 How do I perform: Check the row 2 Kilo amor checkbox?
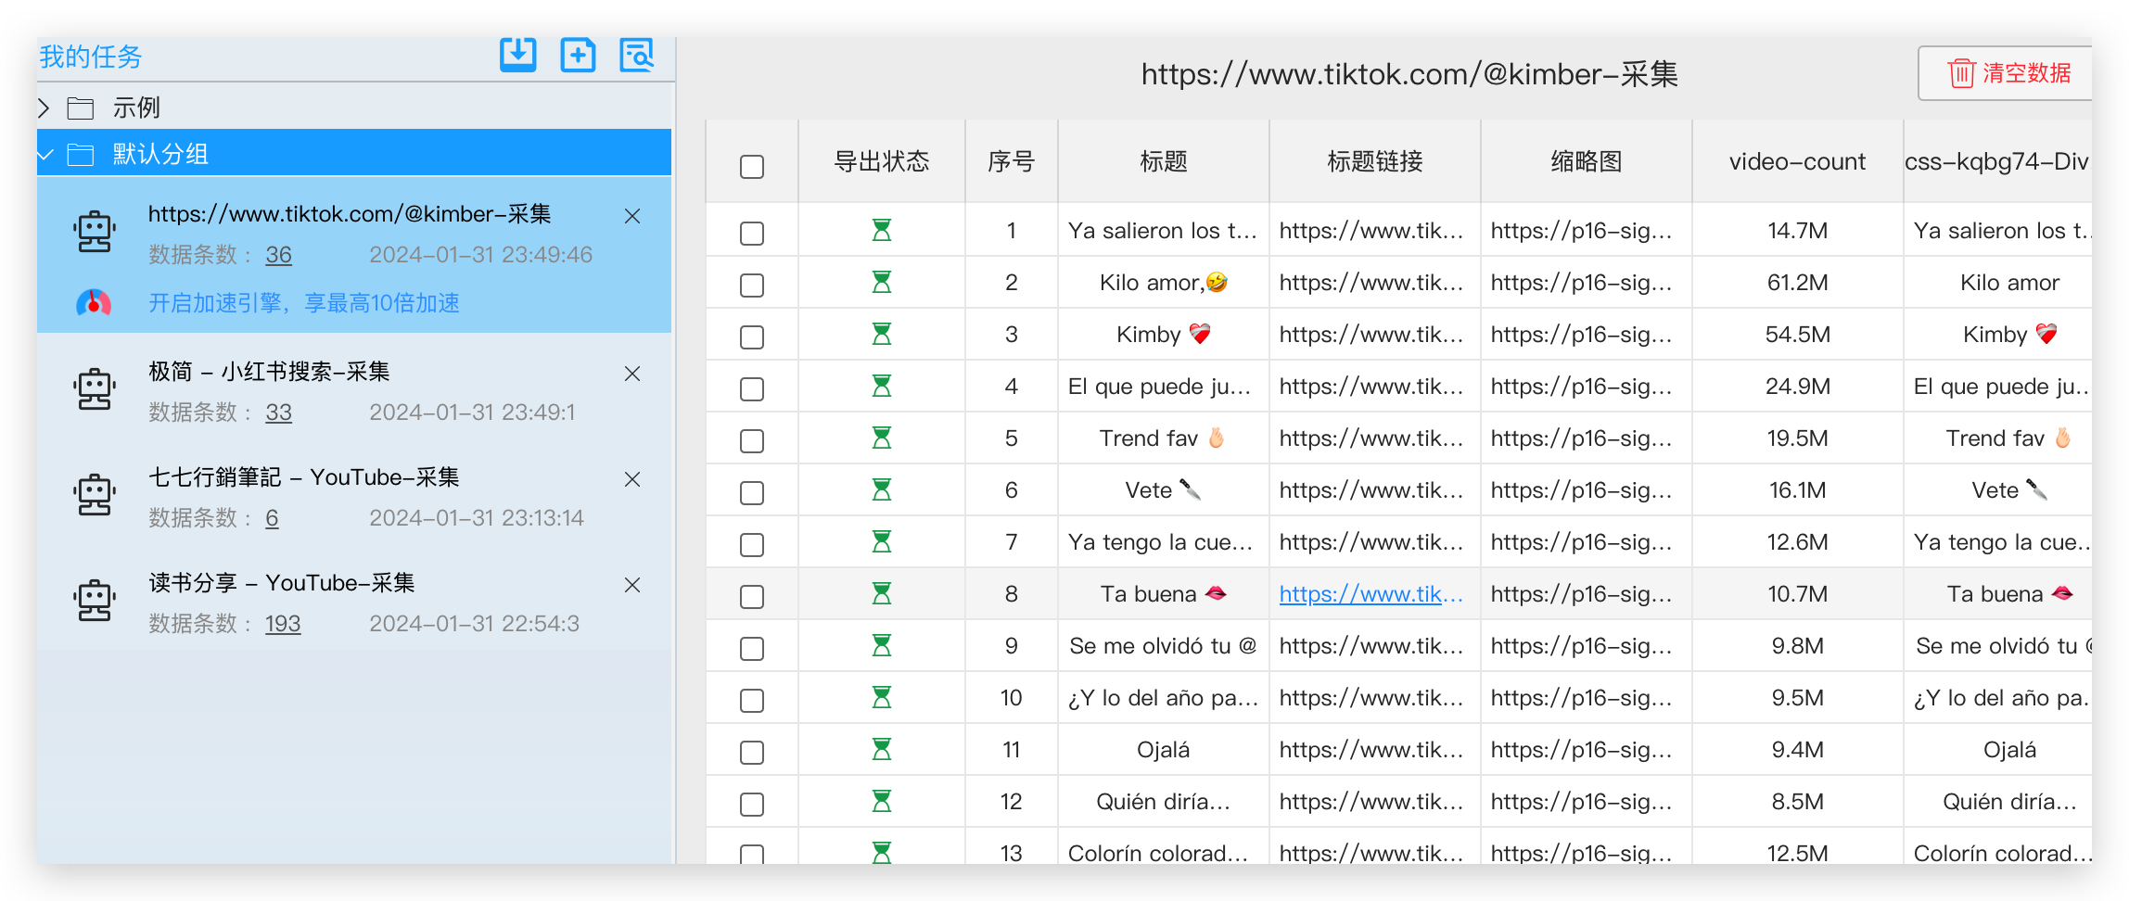coord(752,285)
